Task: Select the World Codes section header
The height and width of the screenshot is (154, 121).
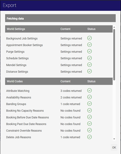Action: [x=59, y=81]
